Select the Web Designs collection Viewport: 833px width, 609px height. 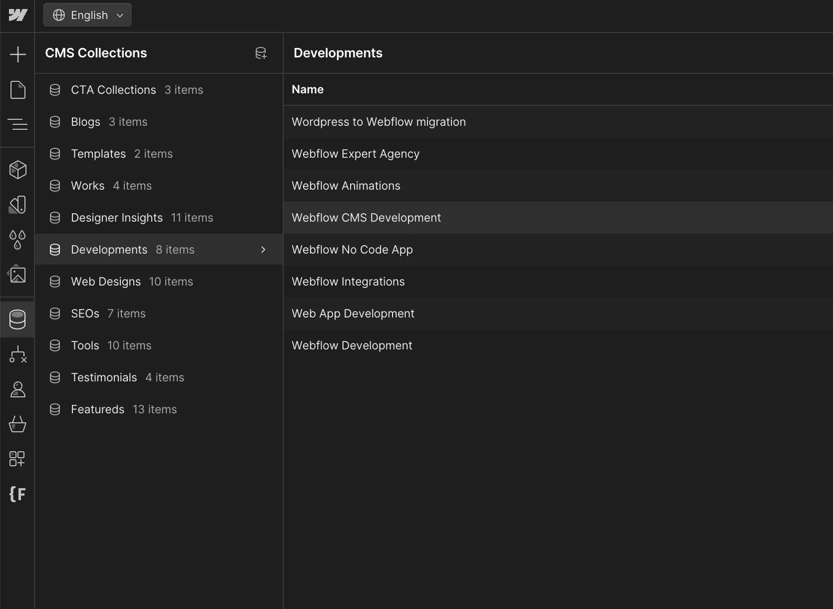point(159,282)
